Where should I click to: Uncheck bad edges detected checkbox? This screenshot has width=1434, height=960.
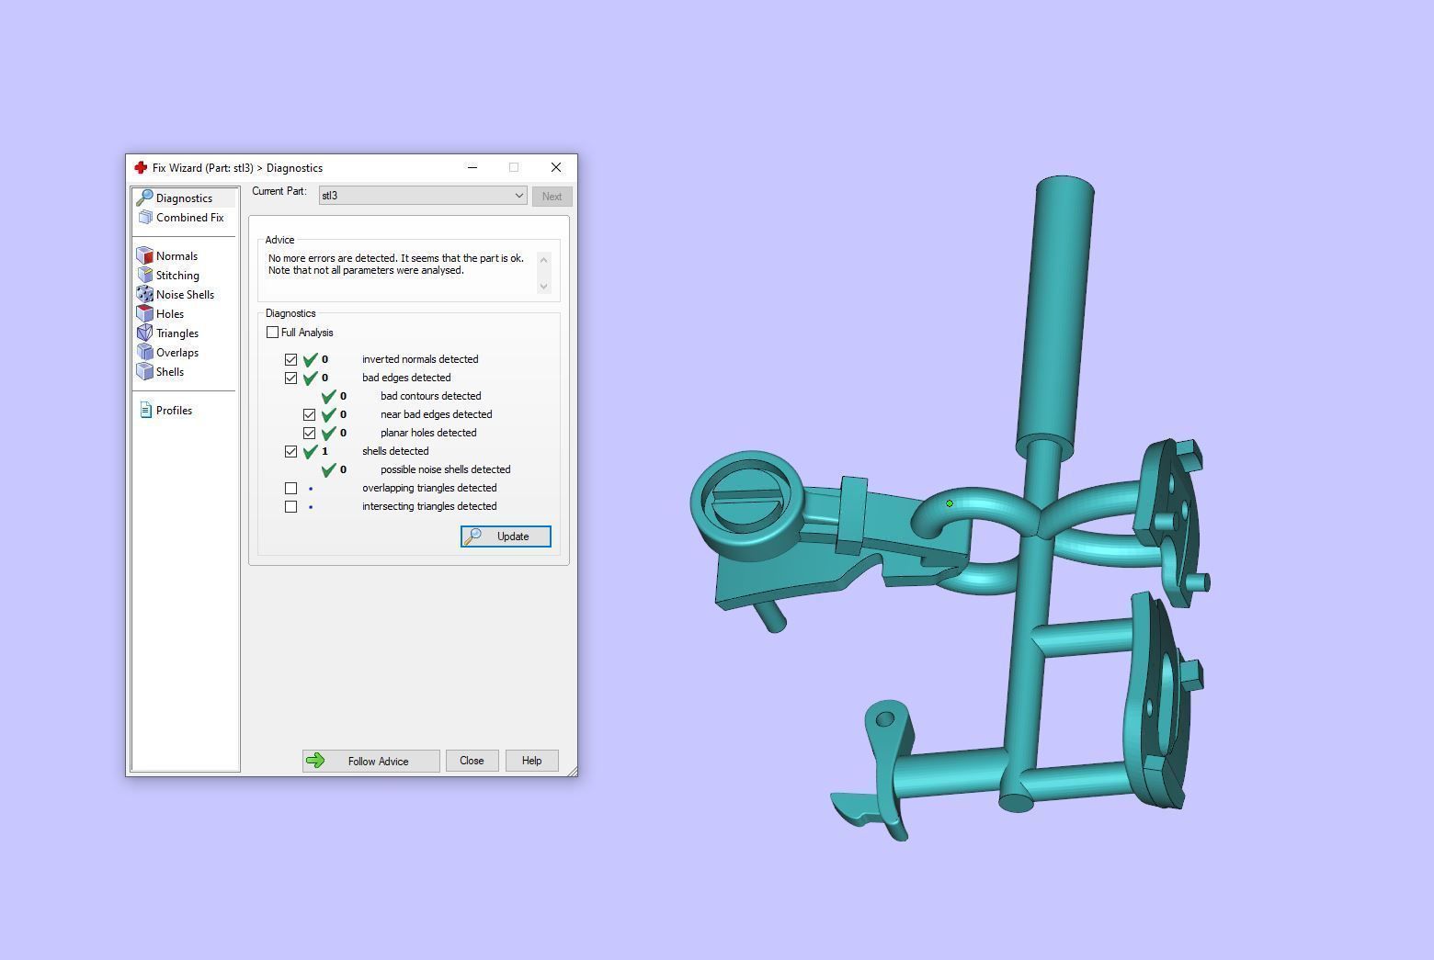point(290,378)
